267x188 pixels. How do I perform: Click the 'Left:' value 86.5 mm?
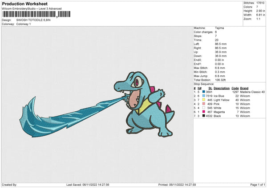coord(221,44)
